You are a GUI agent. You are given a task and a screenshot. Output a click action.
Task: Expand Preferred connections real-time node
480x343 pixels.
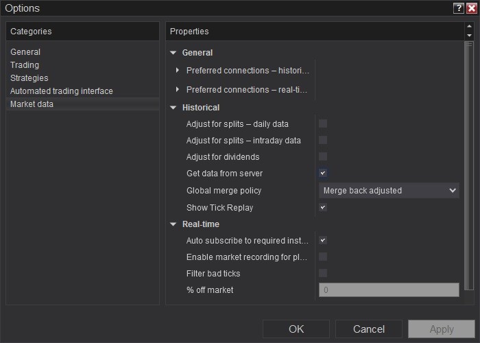coord(178,90)
